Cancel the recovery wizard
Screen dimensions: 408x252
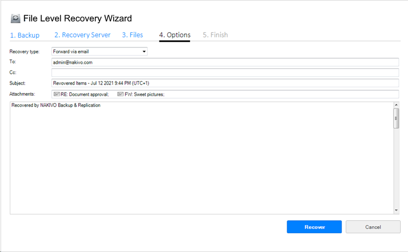[x=373, y=227]
